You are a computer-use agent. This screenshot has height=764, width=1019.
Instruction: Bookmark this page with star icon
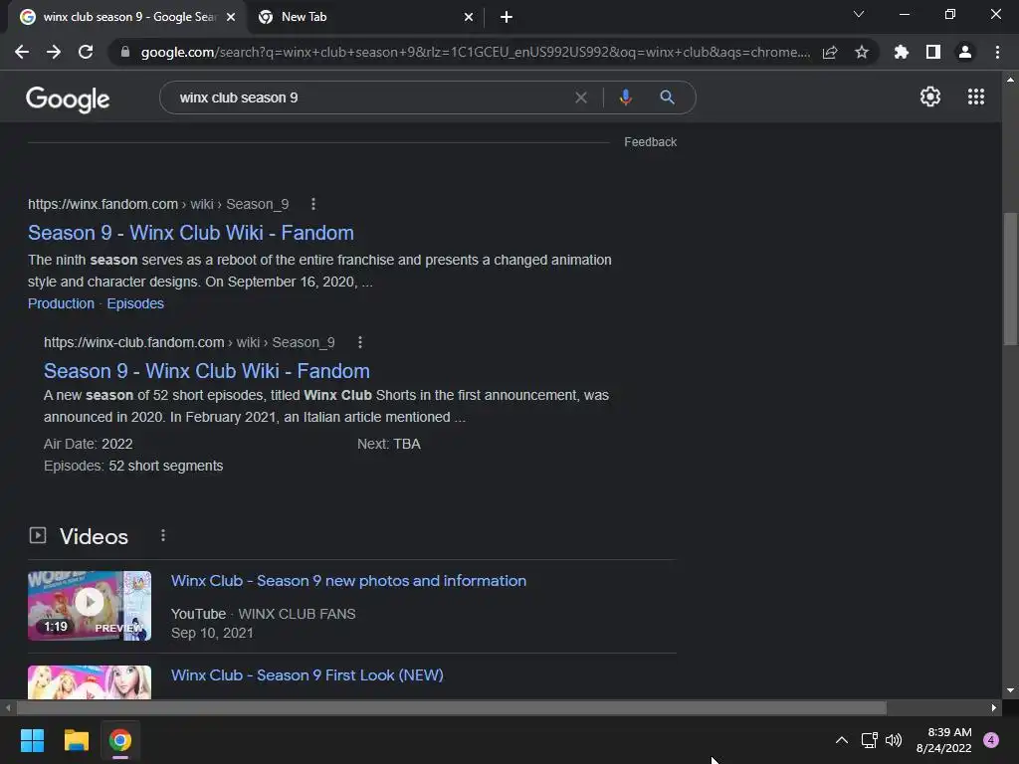tap(862, 52)
